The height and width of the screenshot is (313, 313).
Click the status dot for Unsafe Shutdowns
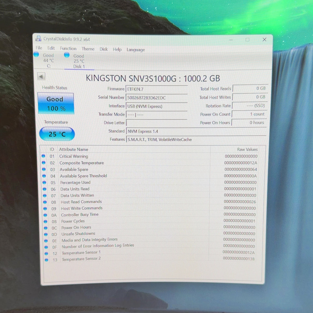[x=46, y=234]
